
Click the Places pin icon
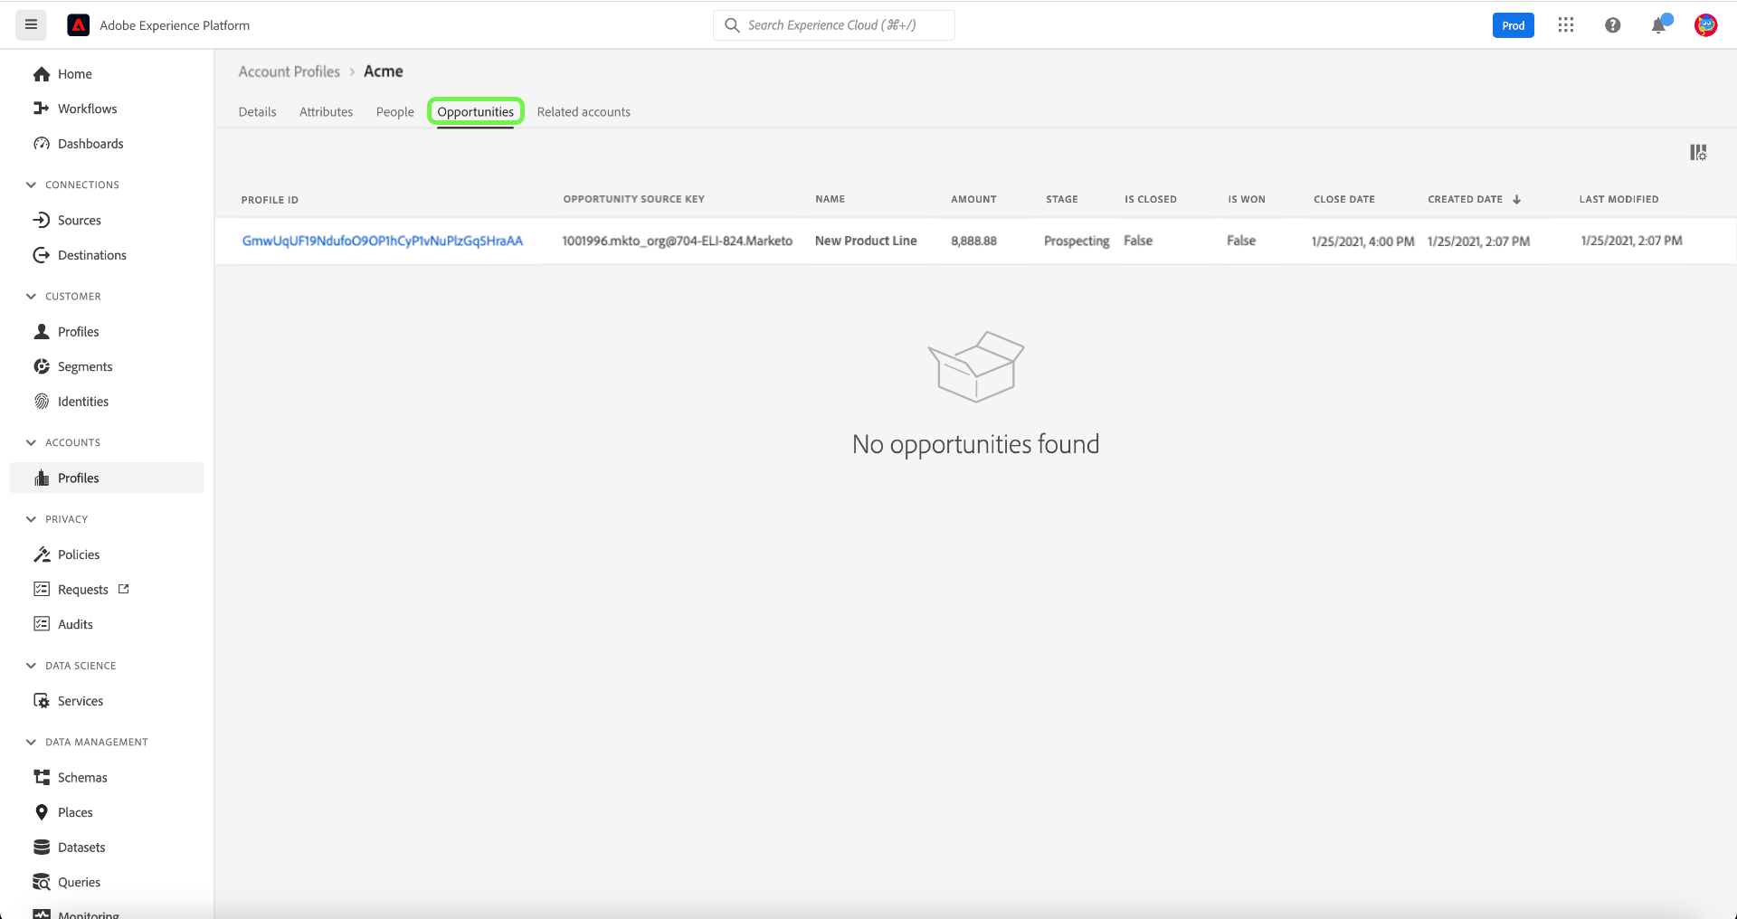[42, 812]
